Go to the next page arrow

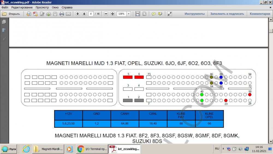point(84,14)
